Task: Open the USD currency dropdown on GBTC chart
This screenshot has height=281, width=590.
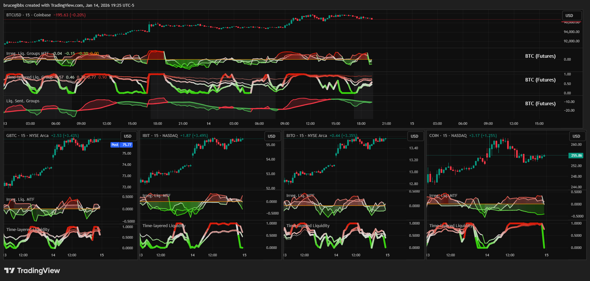Action: [128, 136]
